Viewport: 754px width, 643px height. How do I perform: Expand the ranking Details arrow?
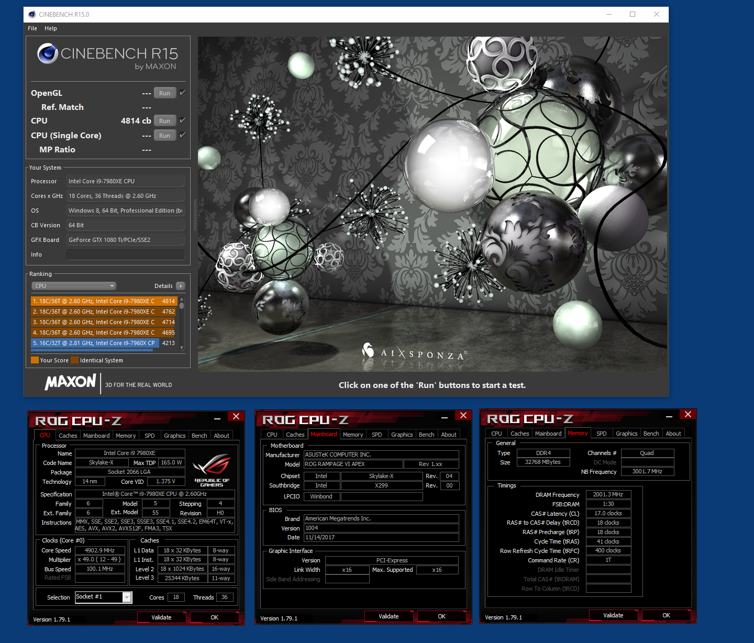[181, 286]
